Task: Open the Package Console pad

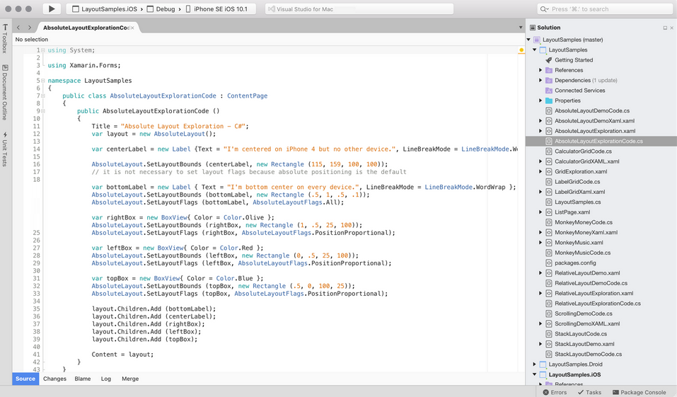Action: tap(639, 392)
